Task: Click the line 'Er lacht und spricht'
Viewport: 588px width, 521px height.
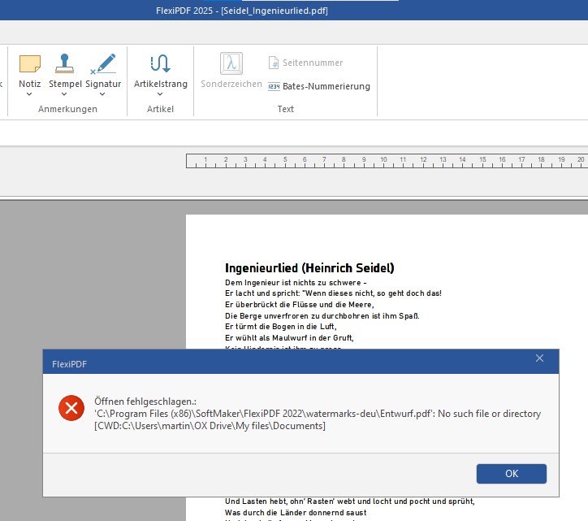Action: pyautogui.click(x=333, y=293)
